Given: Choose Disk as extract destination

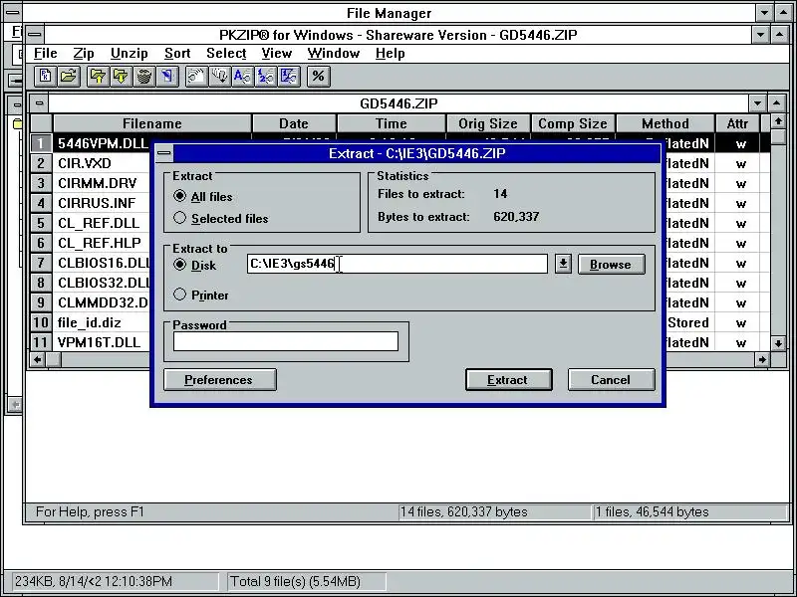Looking at the screenshot, I should [180, 265].
